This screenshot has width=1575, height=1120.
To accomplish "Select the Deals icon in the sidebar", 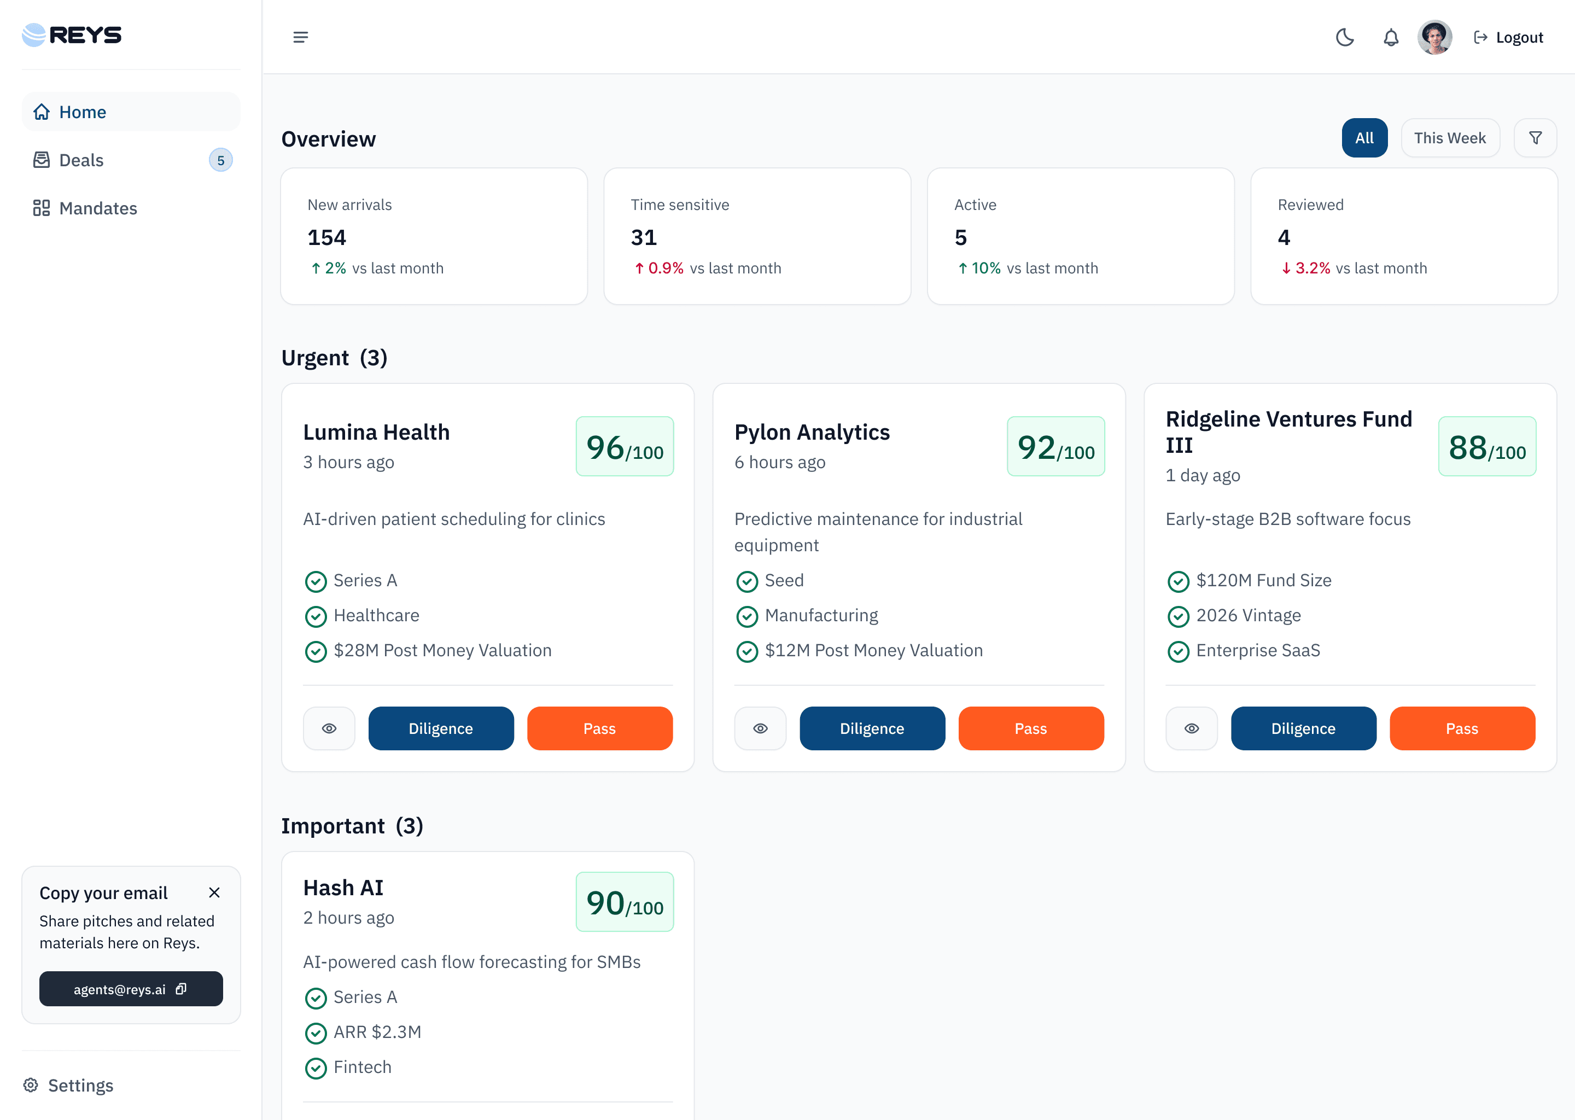I will coord(42,159).
